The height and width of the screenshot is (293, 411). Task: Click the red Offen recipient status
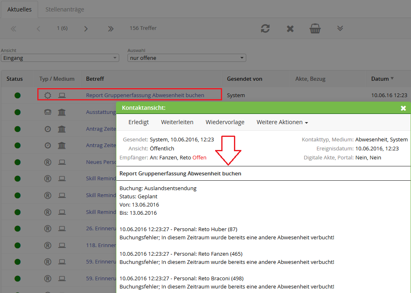200,157
